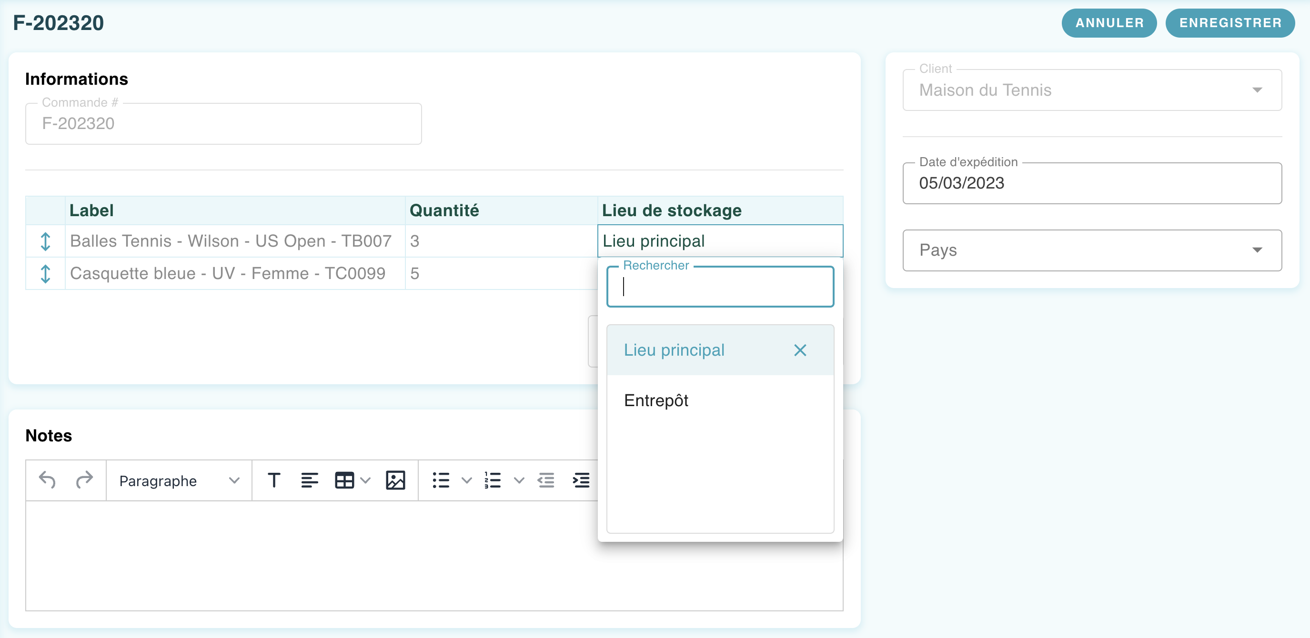Screen dimensions: 1310x638
Task: Click the insert image icon
Action: coord(395,480)
